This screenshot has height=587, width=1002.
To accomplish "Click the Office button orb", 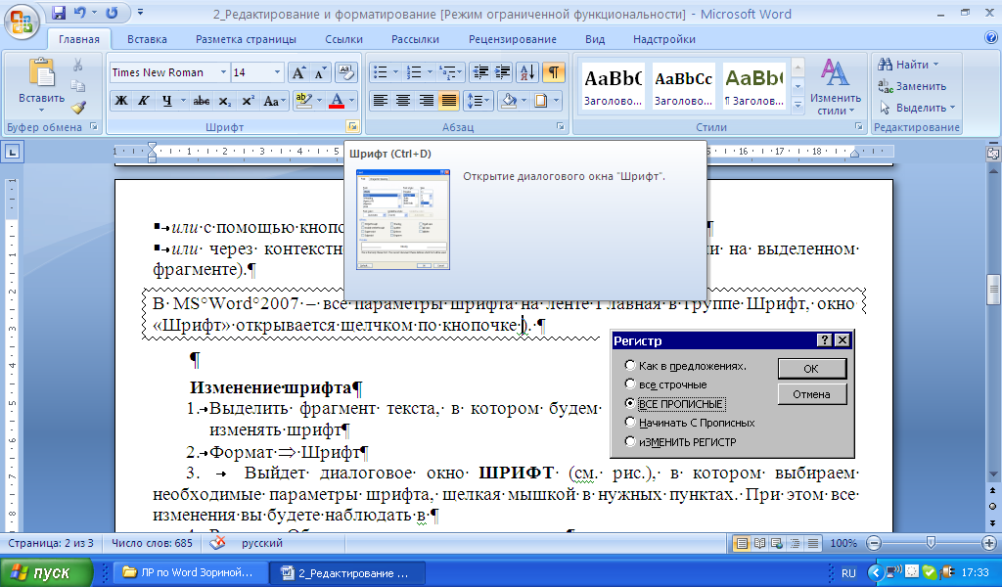I will 22,22.
